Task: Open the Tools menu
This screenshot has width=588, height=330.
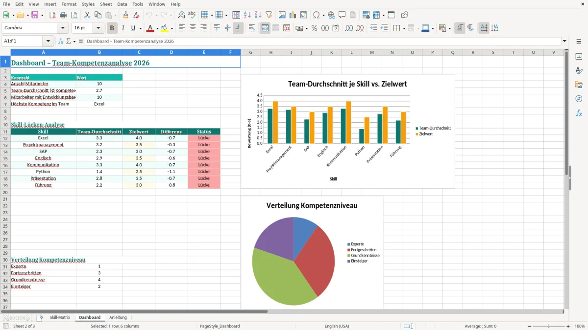Action: pyautogui.click(x=138, y=4)
